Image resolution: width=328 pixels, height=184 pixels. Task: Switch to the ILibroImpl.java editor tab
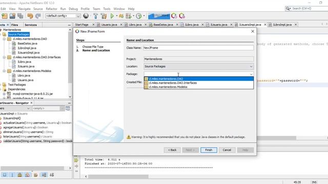[x=282, y=25]
